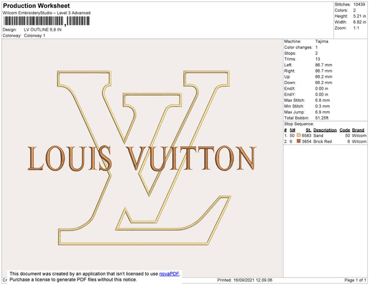Select the Sand color swatch

coord(299,135)
